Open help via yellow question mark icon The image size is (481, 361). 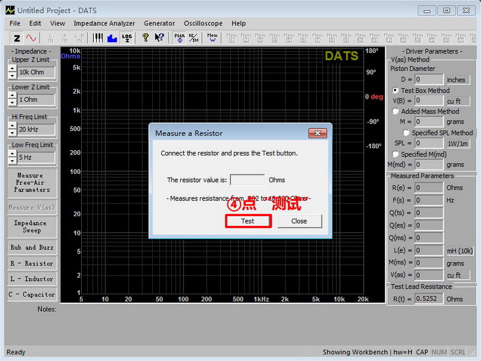pyautogui.click(x=145, y=38)
